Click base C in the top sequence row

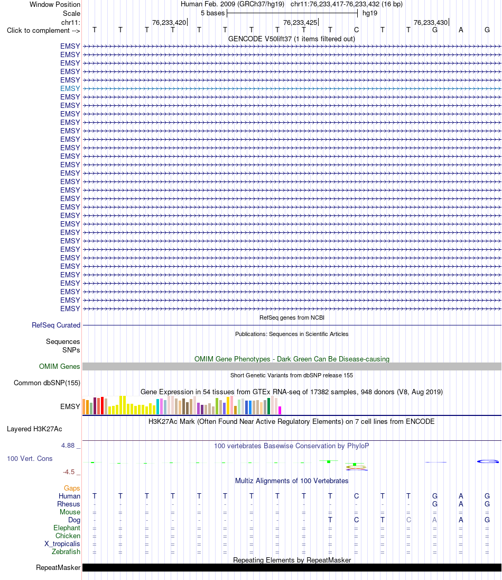coord(357,30)
